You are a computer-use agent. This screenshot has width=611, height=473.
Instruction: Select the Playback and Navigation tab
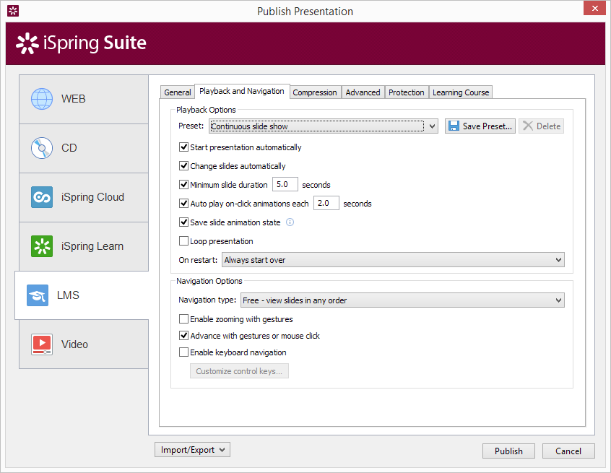(242, 91)
